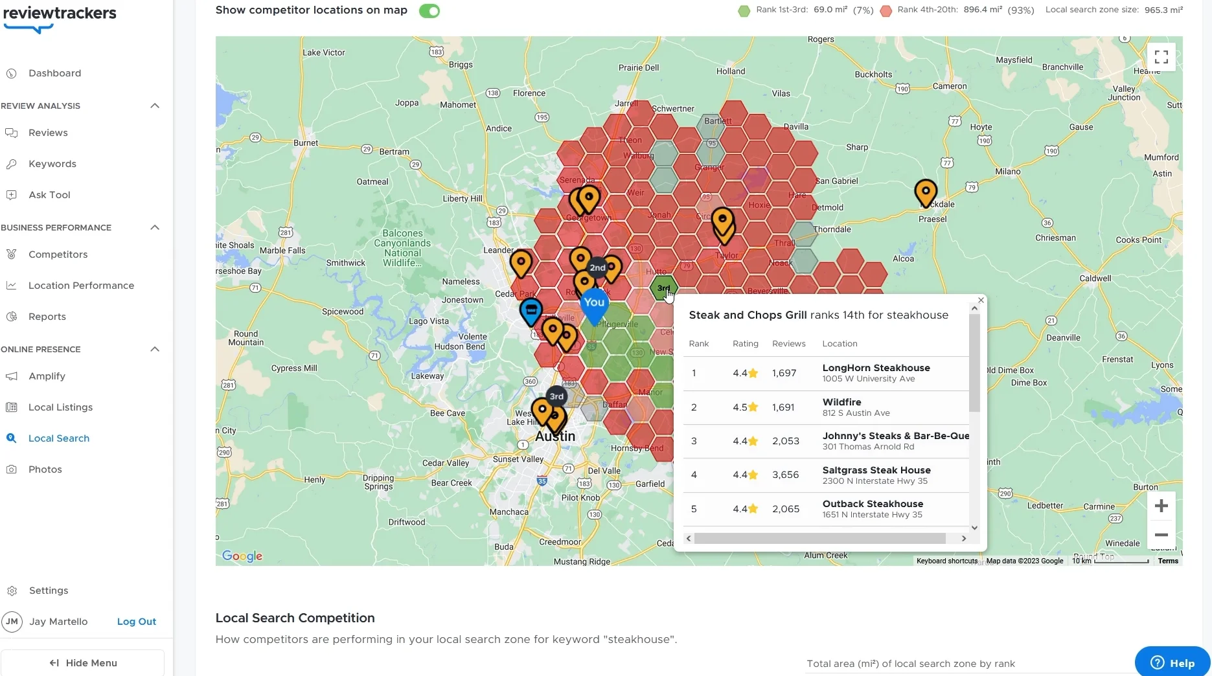
Task: Click the 'You' location pin on the map
Action: point(593,302)
